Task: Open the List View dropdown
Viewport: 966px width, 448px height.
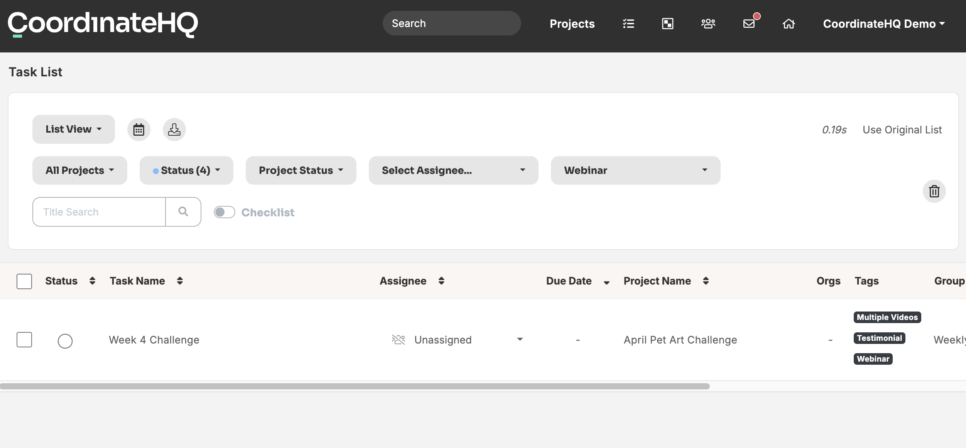Action: (74, 129)
